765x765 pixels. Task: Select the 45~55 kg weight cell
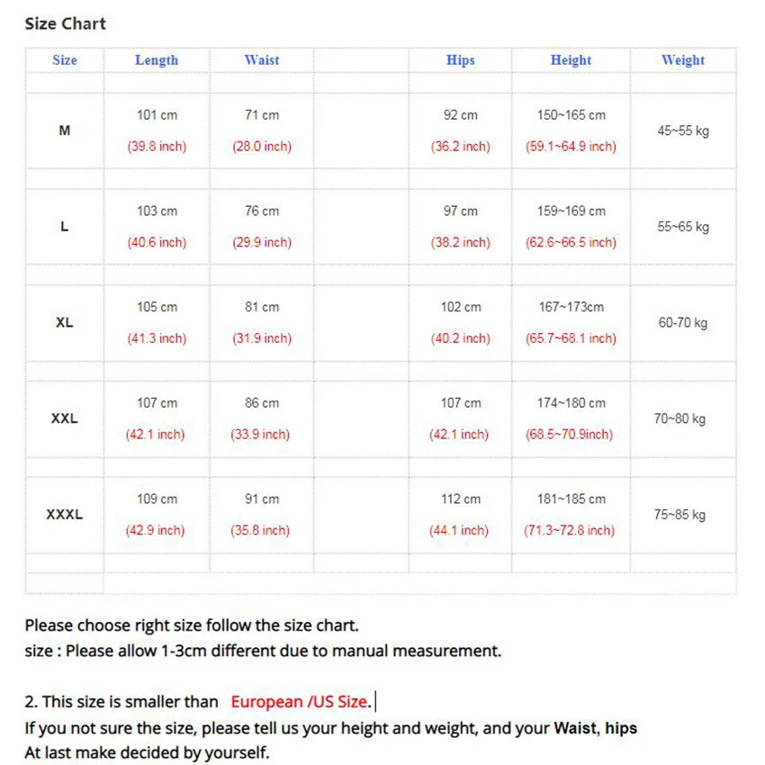(683, 130)
